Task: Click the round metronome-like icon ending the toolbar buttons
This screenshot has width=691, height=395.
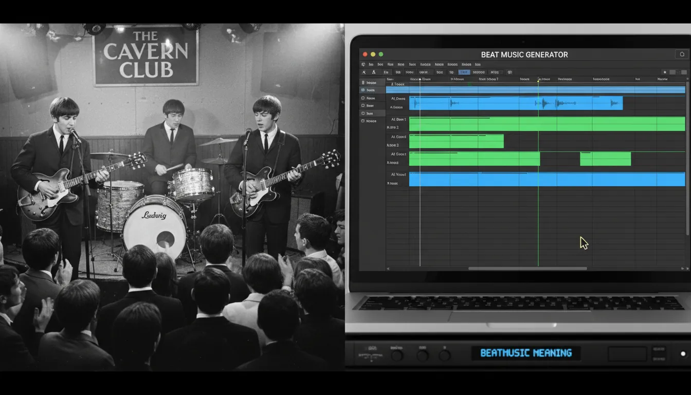Action: pos(510,73)
